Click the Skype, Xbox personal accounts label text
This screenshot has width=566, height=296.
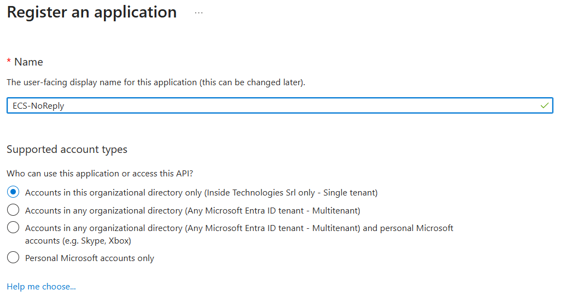[x=78, y=241]
